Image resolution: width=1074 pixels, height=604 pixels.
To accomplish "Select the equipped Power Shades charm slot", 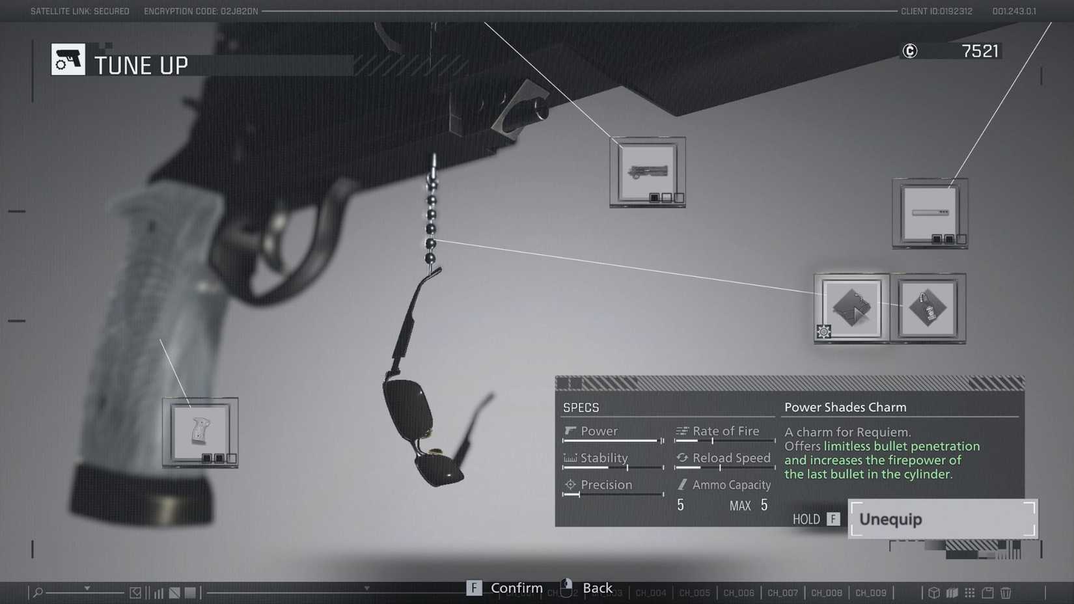I will pyautogui.click(x=851, y=309).
